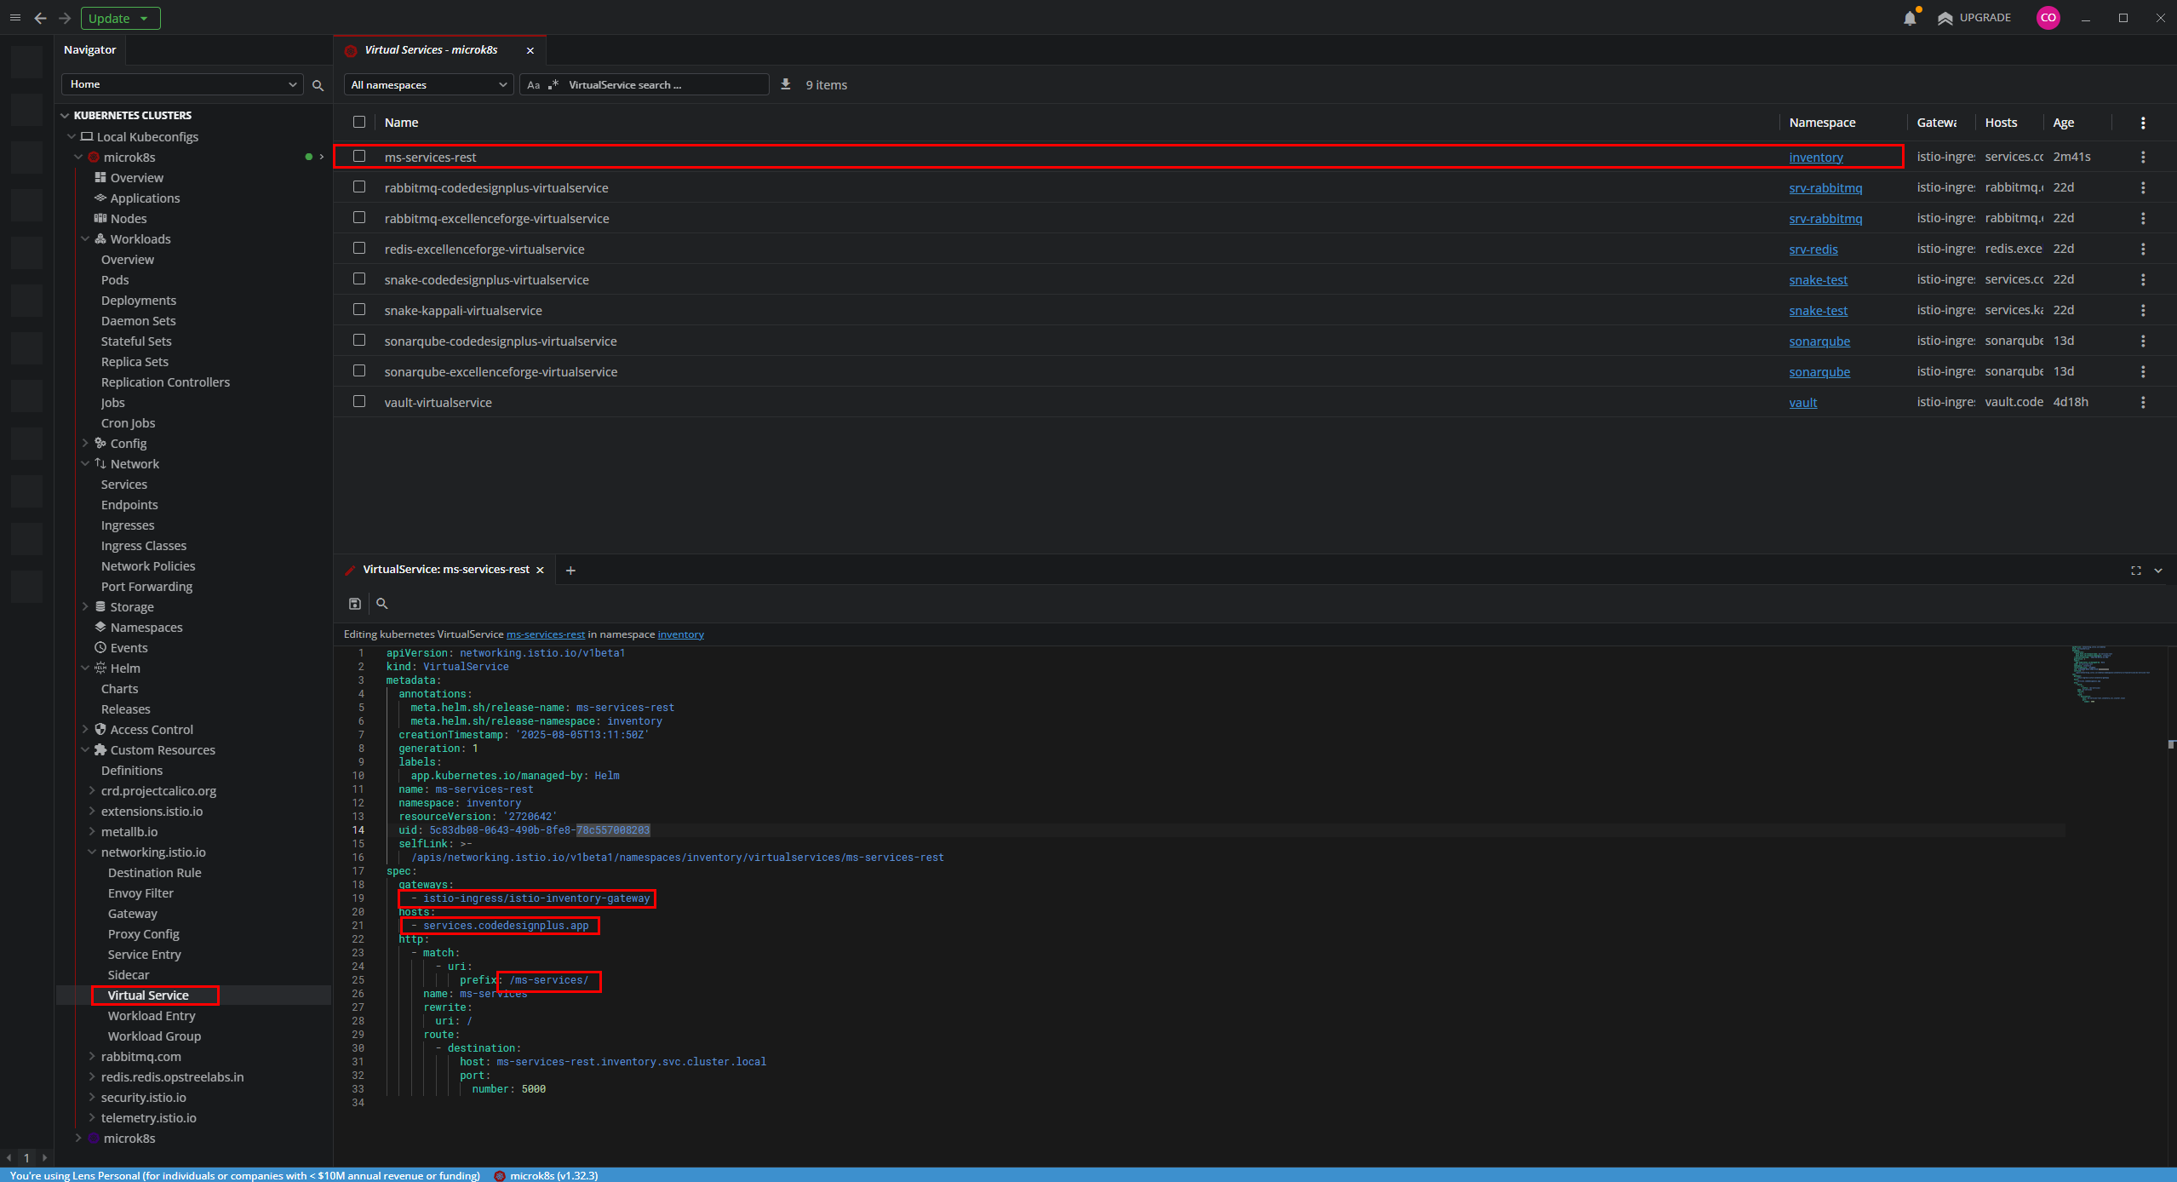Open row actions for sonarqube-codedesignplus-virtualservice
The image size is (2177, 1182).
2143,341
